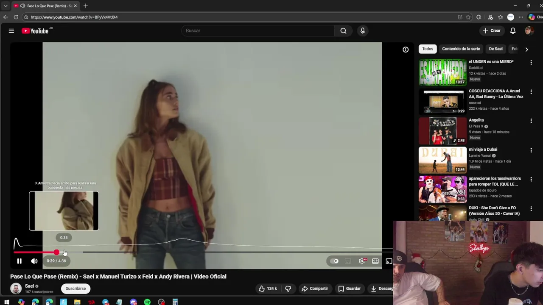Open the Sael channel name link
The image size is (543, 305).
(29, 286)
